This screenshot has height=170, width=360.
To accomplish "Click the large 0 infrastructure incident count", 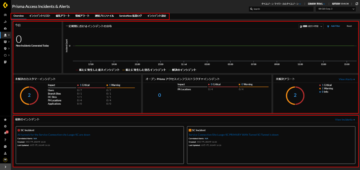I will pos(159,95).
